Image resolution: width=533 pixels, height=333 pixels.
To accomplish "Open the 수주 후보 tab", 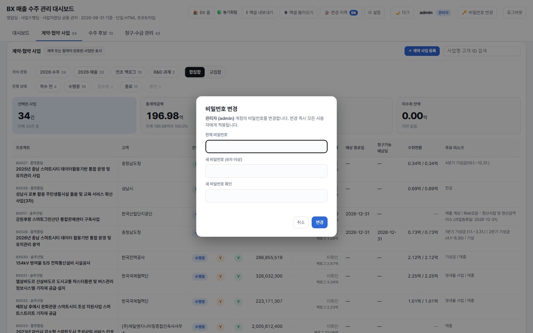I will [x=101, y=33].
